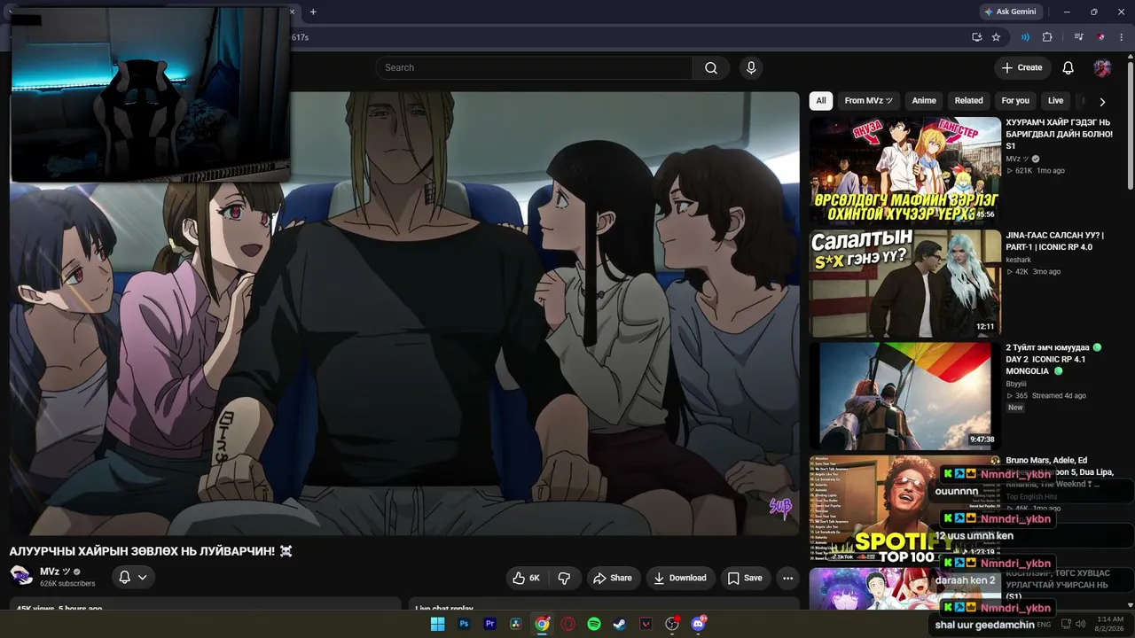Open Windows Start menu
Screen dimensions: 1135x638
pos(437,624)
